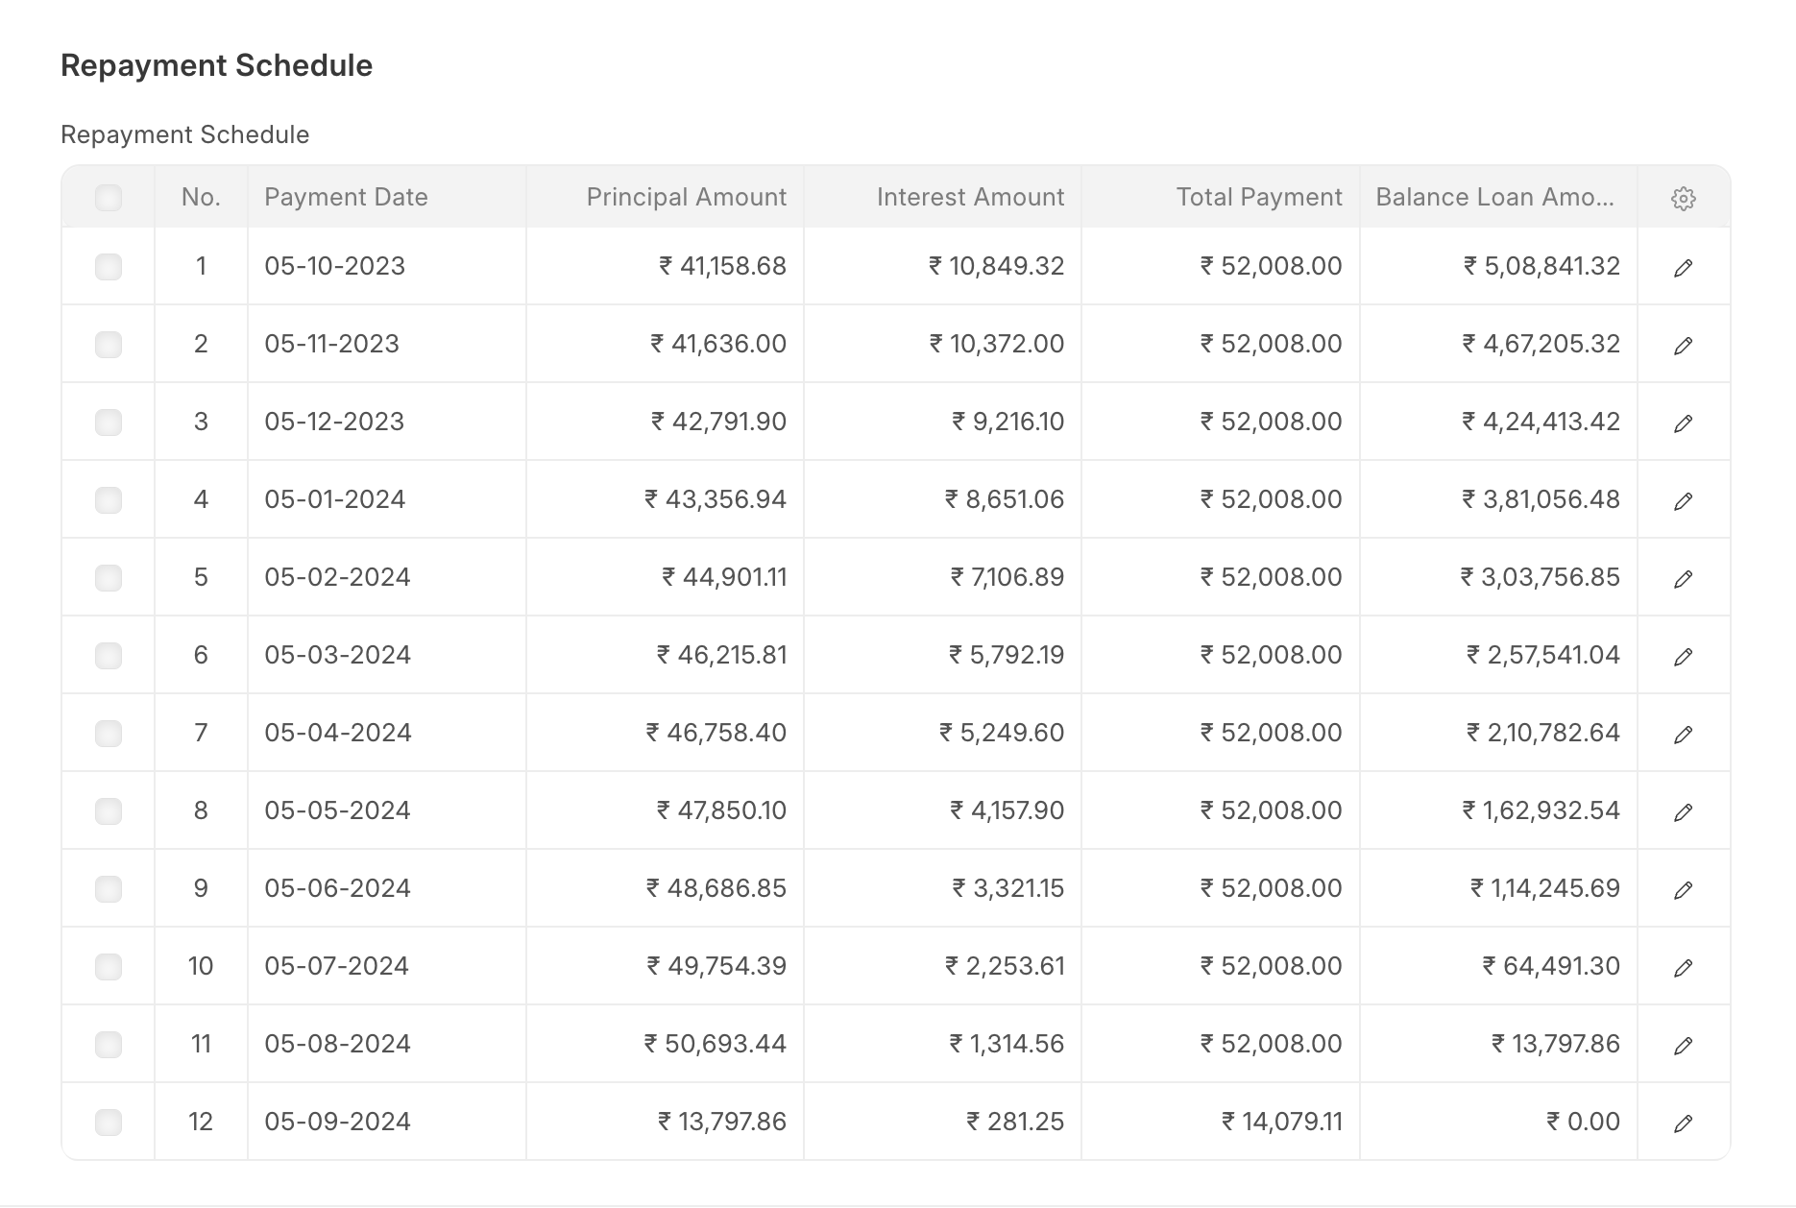Viewport: 1796px width, 1208px height.
Task: Open edit for installment 2
Action: 1684,344
